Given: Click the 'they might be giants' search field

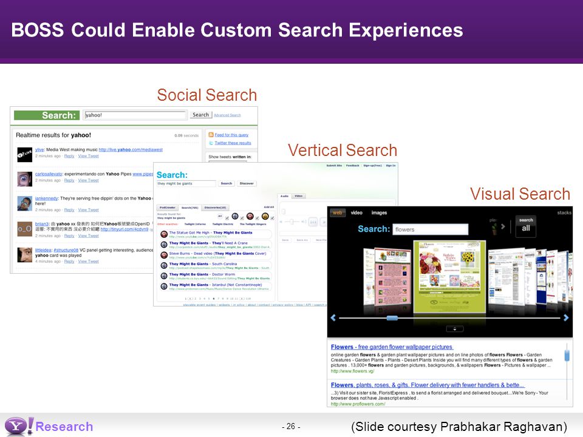Looking at the screenshot, I should pyautogui.click(x=186, y=183).
